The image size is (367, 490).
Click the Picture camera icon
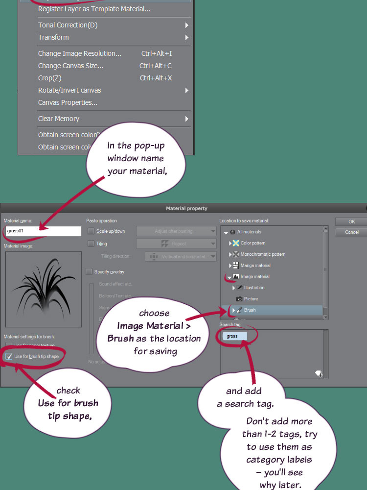[239, 299]
